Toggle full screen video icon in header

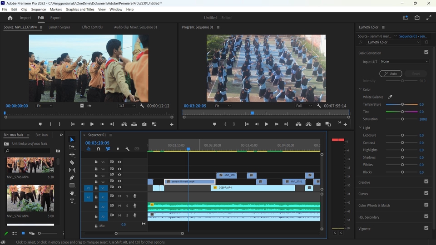point(429,18)
